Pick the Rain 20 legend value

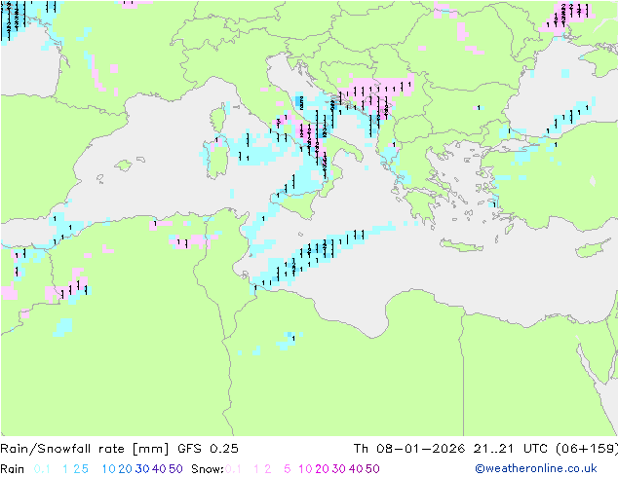pos(125,469)
